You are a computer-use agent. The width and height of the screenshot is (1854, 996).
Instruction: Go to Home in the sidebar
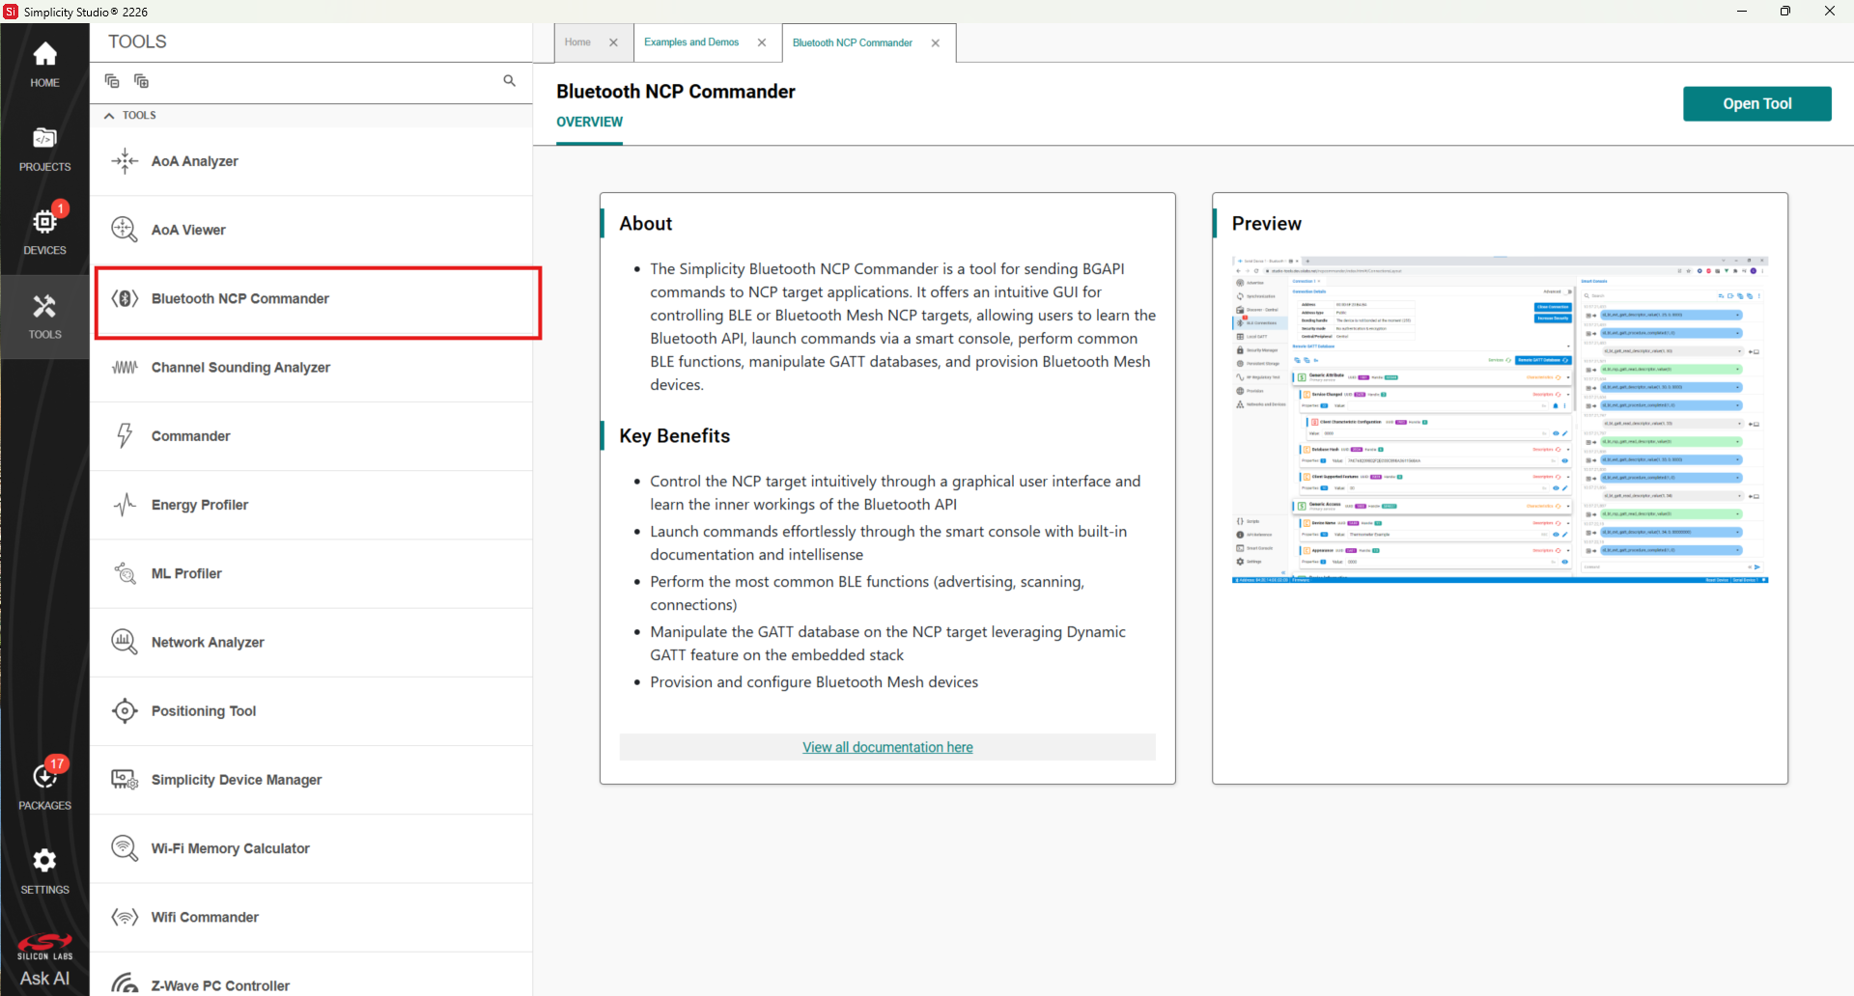[x=44, y=65]
